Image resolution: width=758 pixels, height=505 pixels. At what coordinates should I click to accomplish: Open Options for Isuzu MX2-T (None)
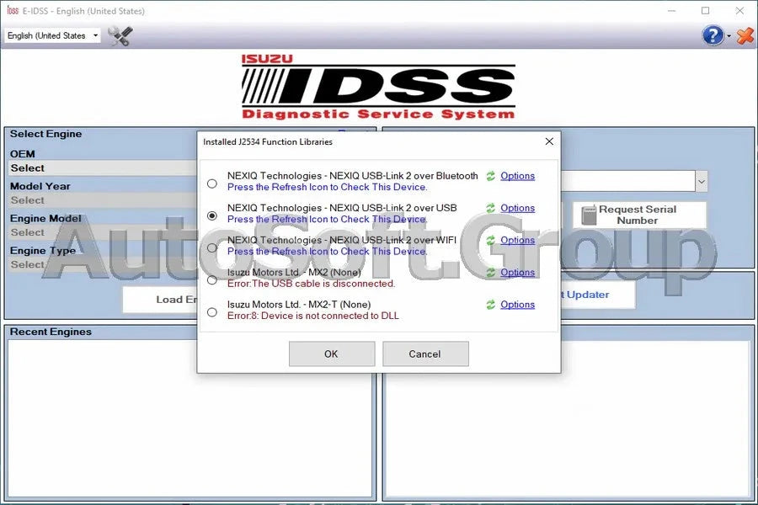(x=517, y=305)
